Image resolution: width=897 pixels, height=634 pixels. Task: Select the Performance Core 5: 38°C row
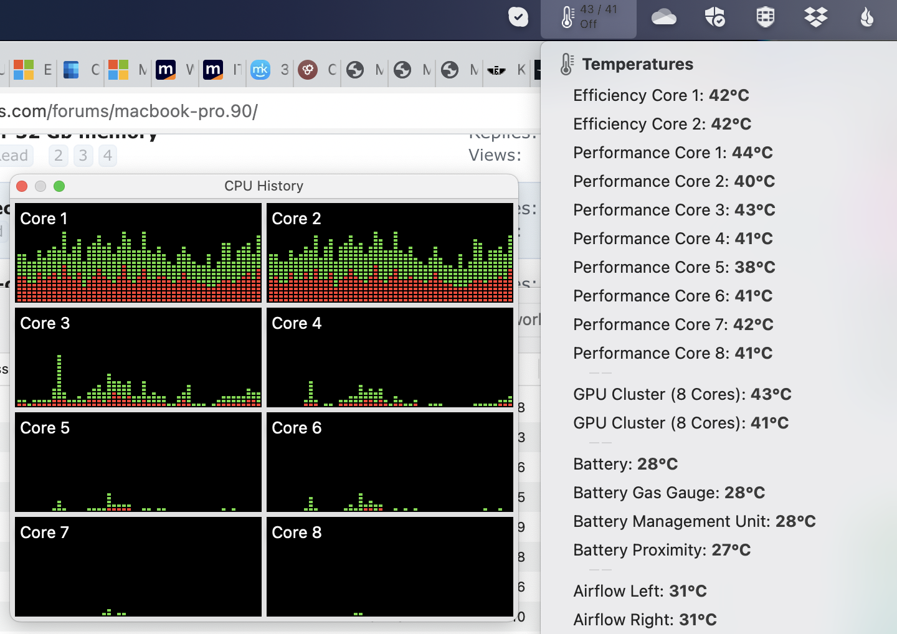coord(719,267)
